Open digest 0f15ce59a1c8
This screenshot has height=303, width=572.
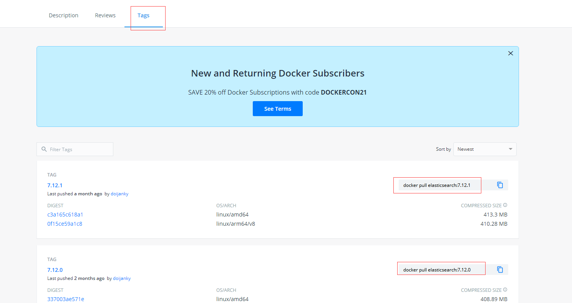click(x=65, y=224)
